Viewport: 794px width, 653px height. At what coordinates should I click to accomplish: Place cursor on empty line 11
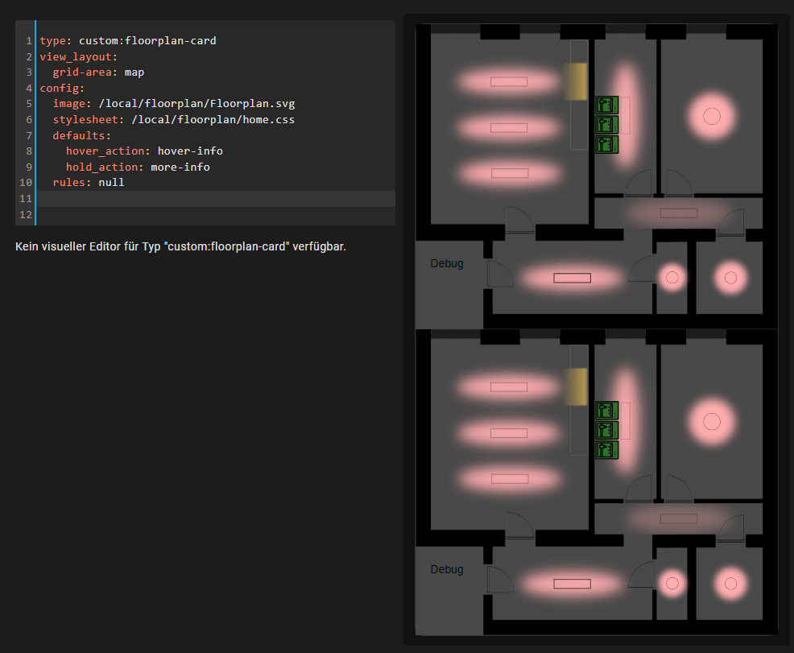[x=215, y=198]
